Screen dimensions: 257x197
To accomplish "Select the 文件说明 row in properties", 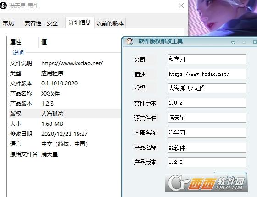I will tap(65, 63).
